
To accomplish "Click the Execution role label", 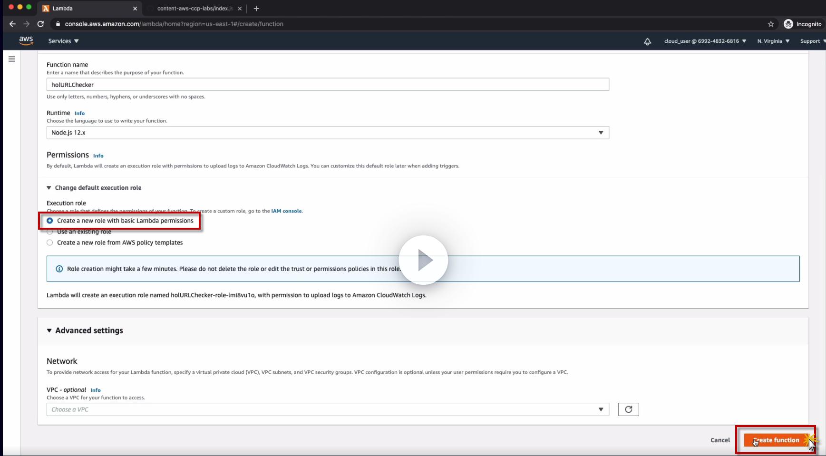I will (66, 203).
